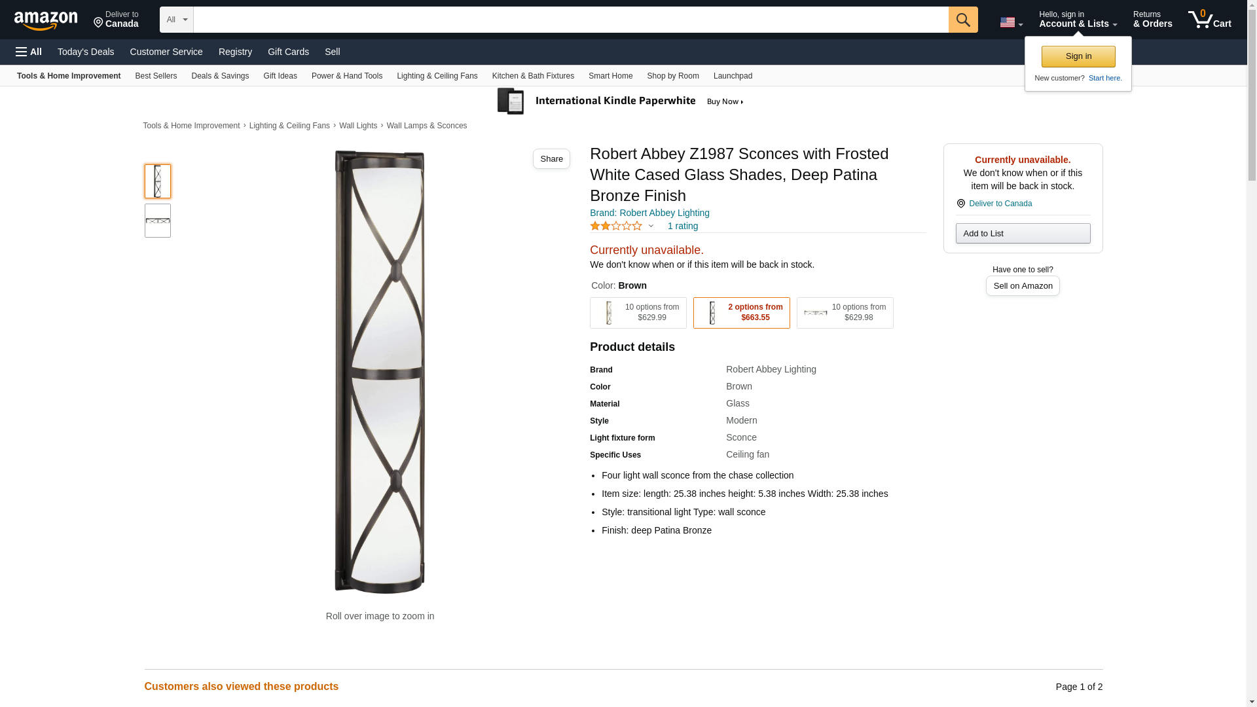The height and width of the screenshot is (707, 1257).
Task: Expand the Add to List dropdown
Action: [1023, 234]
